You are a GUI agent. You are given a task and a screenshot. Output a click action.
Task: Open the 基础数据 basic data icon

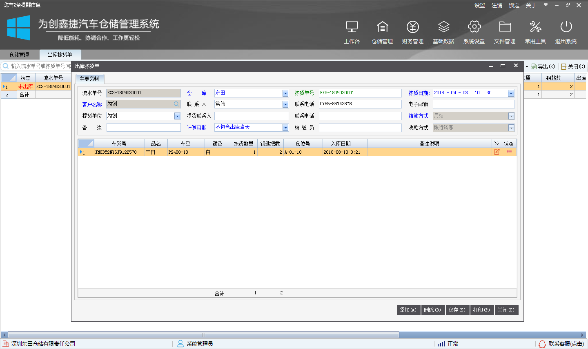(443, 31)
